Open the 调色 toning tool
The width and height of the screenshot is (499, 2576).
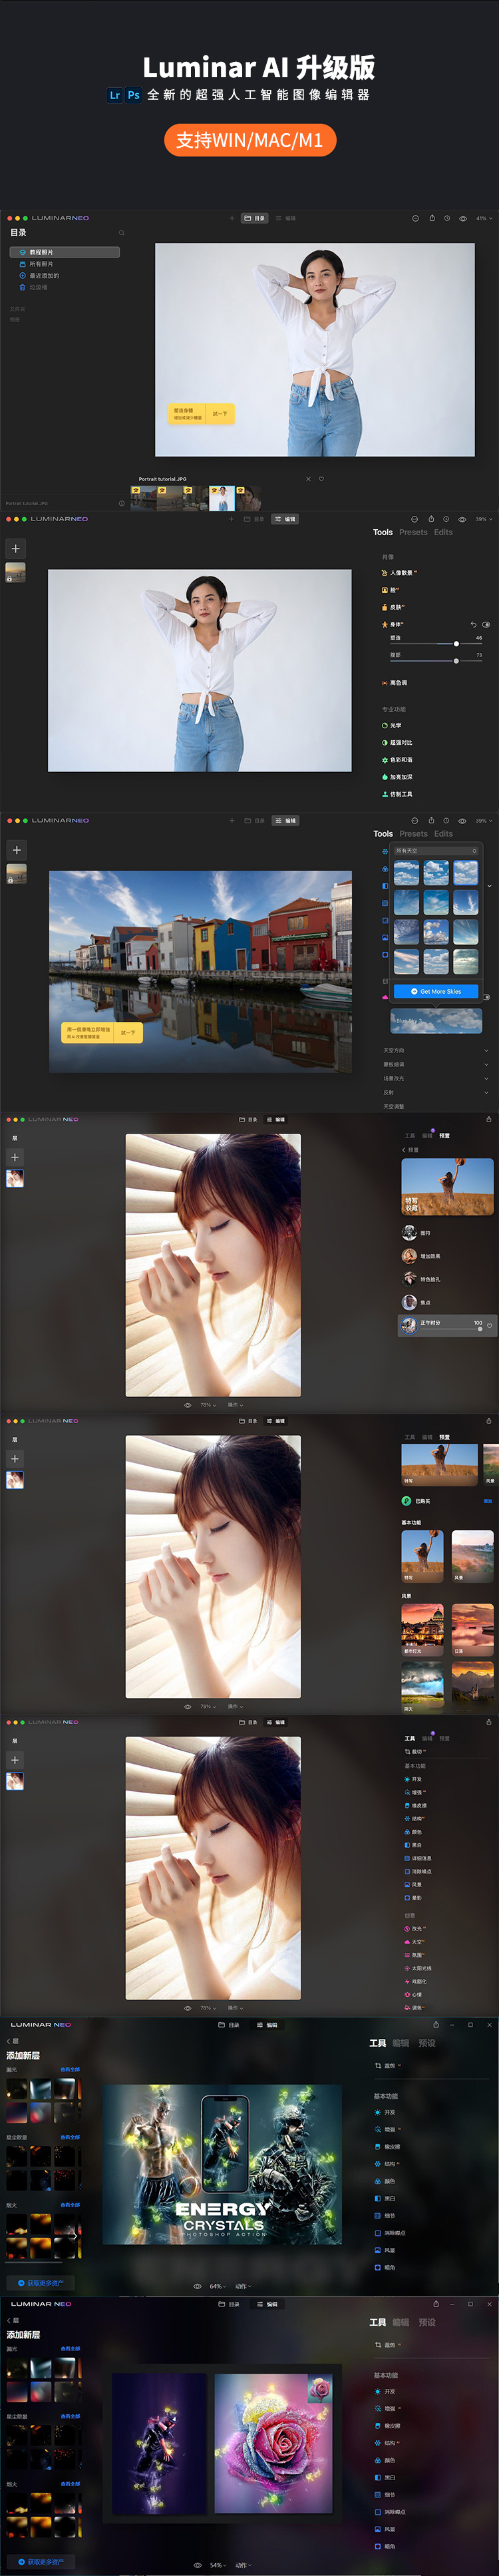click(414, 2007)
